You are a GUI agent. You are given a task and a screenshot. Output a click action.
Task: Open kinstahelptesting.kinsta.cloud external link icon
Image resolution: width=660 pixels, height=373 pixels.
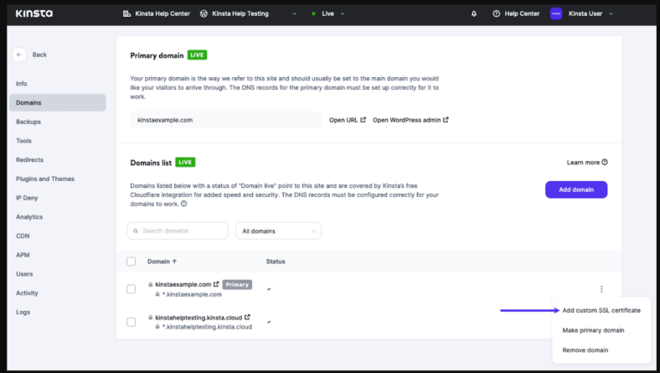(x=247, y=317)
